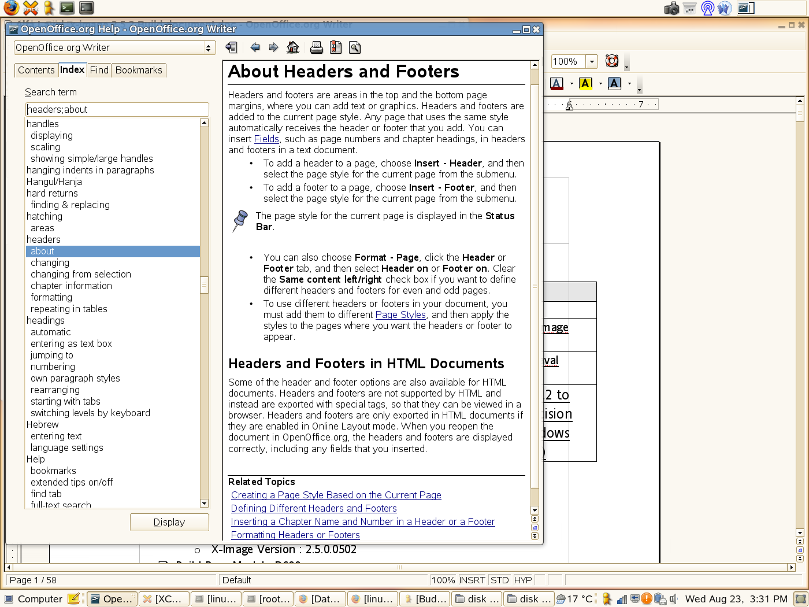Switch to the Contents tab
The image size is (809, 607).
[36, 70]
